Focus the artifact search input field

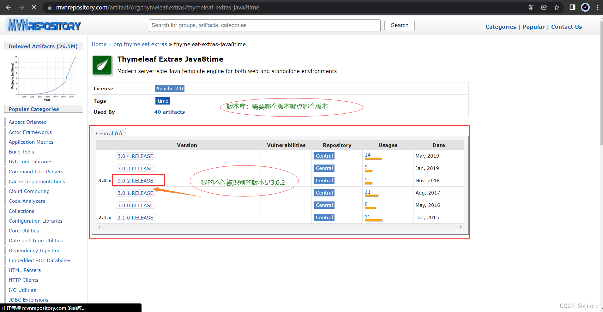pos(264,25)
